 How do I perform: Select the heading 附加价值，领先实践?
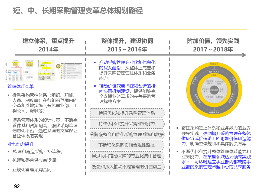(x=213, y=41)
